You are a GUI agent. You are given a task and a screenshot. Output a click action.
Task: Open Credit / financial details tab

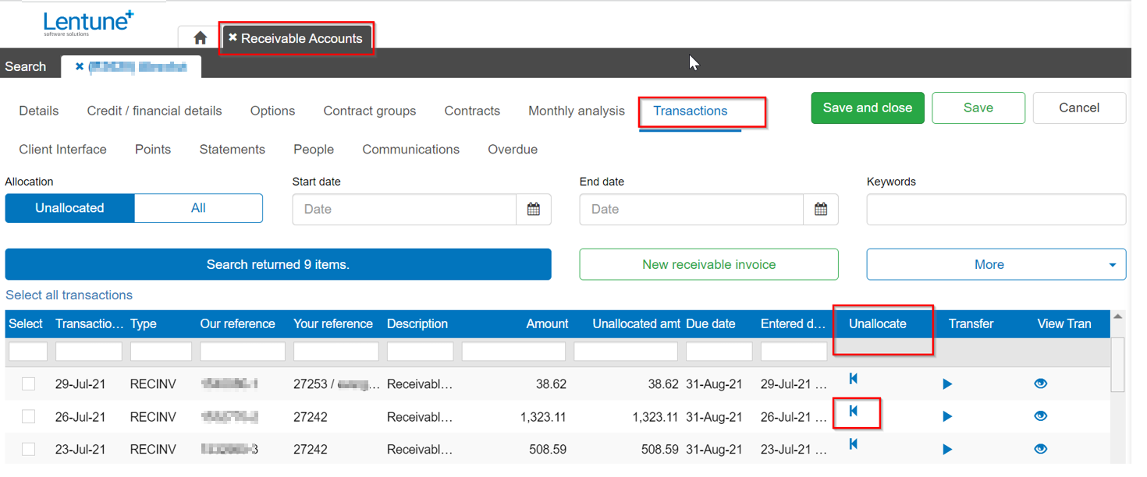[154, 111]
